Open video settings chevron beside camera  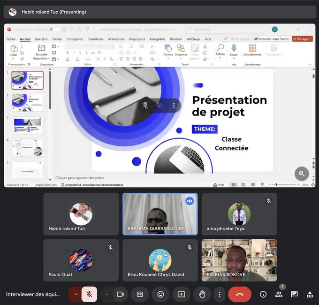(107, 294)
